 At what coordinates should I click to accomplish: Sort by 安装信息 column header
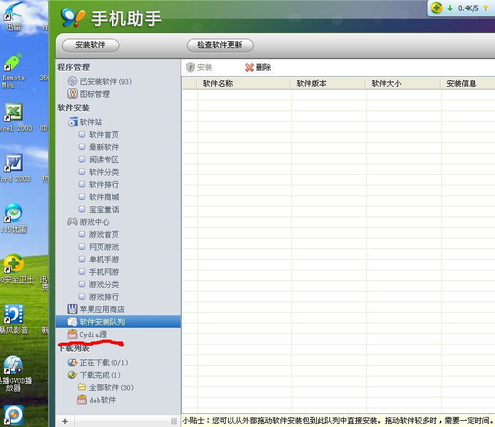point(468,84)
